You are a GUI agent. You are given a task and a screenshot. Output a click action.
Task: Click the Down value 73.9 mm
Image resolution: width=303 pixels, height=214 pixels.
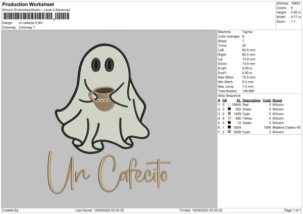tap(248, 64)
